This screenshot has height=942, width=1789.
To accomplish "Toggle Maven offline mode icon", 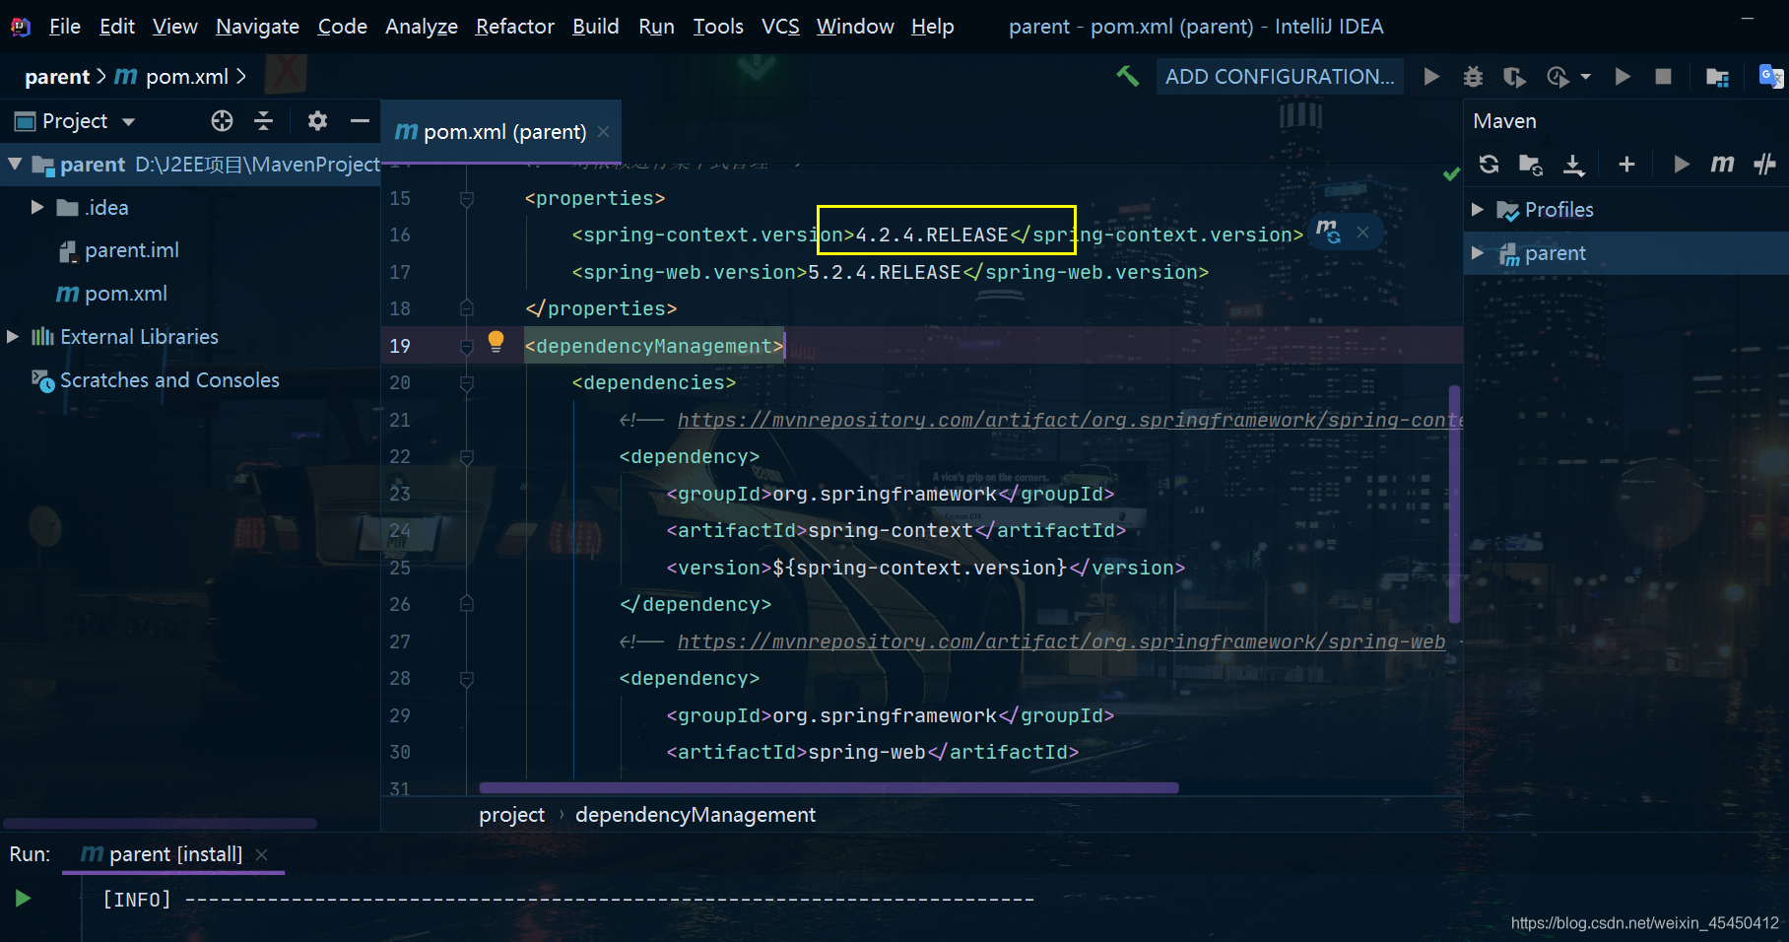I will click(x=1764, y=164).
